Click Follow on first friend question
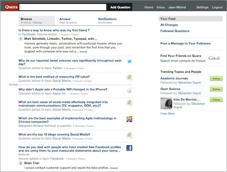The width and height of the screenshot is (227, 172). click(x=75, y=35)
